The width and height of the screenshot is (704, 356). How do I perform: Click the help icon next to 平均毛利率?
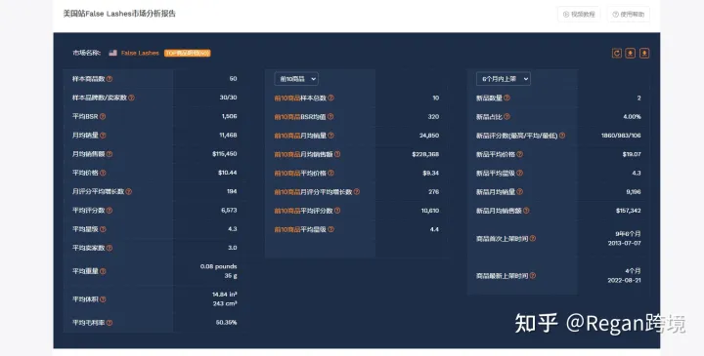[x=110, y=323]
